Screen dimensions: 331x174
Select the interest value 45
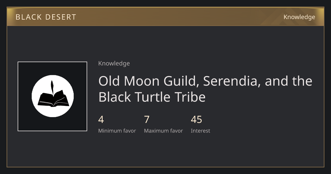click(x=196, y=120)
